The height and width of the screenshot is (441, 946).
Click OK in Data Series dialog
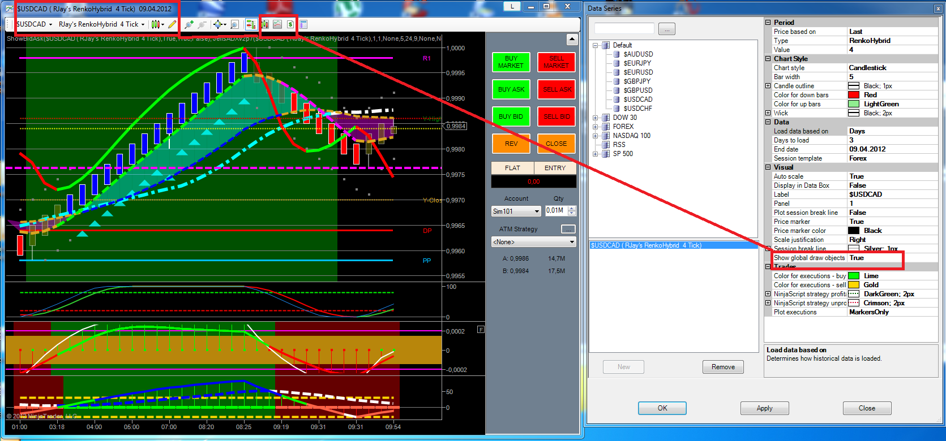(x=662, y=408)
